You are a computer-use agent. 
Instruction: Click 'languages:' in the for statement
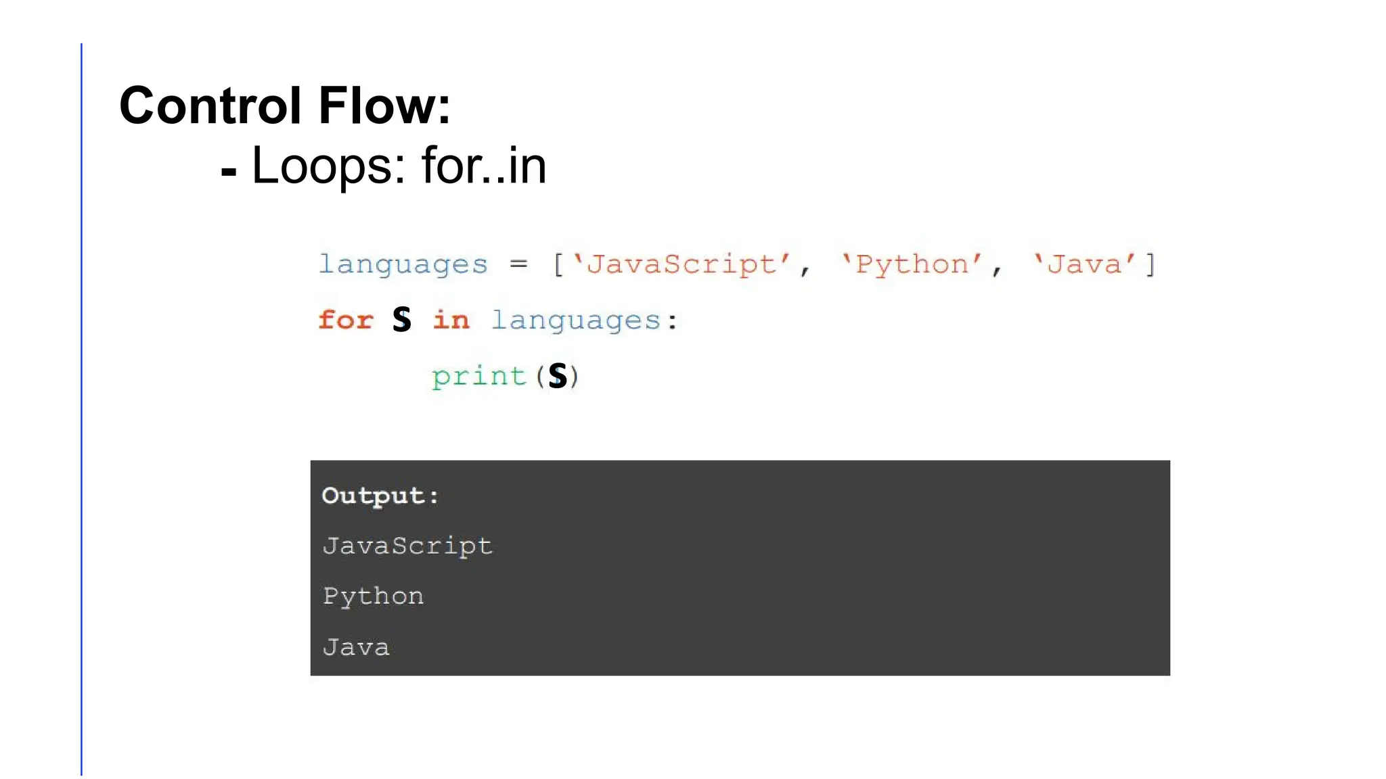584,321
